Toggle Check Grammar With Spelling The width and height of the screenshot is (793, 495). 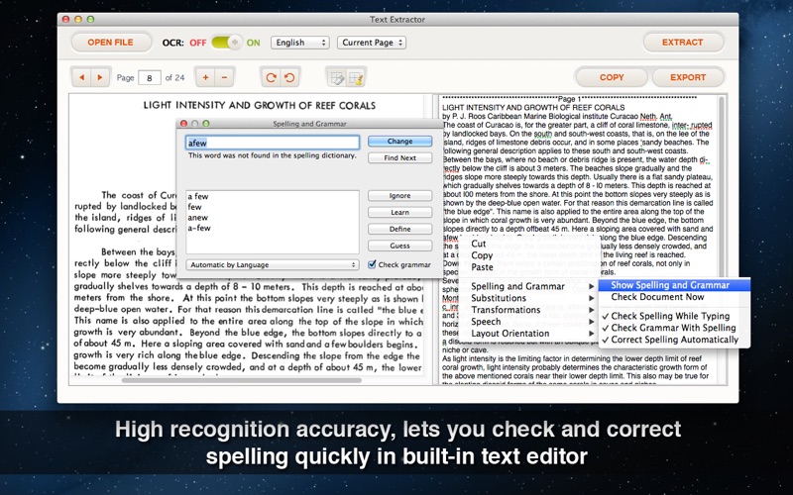pos(673,328)
